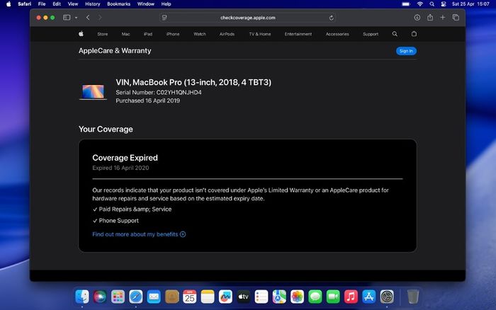Viewport: 496px width, 310px height.
Task: Open the page settings icon in address bar
Action: [x=164, y=18]
